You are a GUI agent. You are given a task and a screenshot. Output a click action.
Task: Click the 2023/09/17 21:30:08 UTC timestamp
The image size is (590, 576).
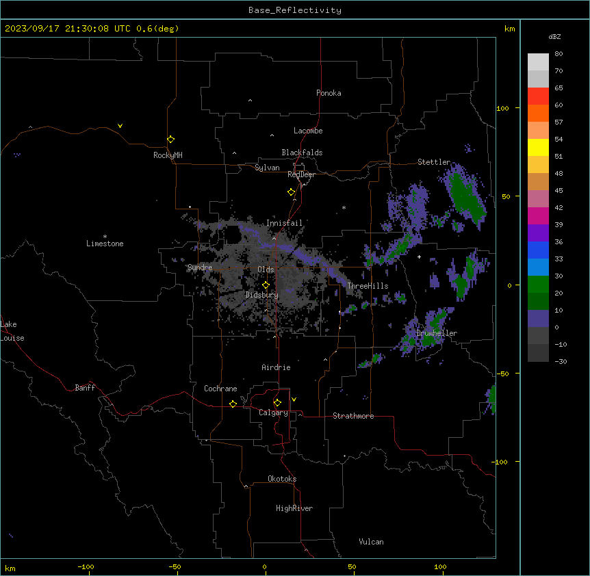click(x=92, y=29)
